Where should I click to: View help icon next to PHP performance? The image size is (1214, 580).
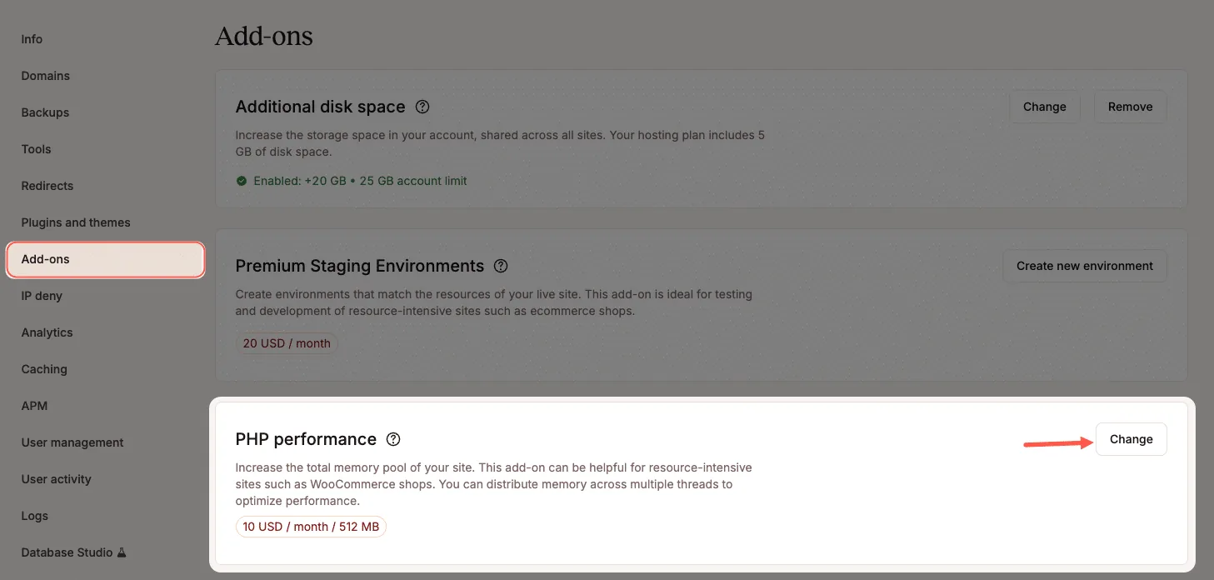392,439
